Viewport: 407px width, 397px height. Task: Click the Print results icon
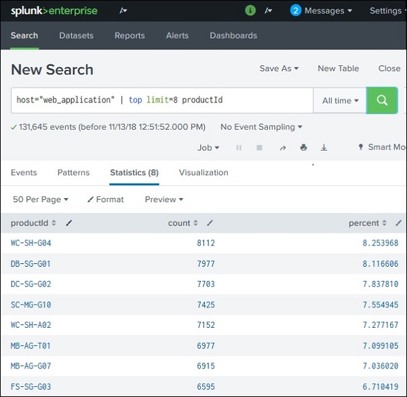(x=303, y=147)
